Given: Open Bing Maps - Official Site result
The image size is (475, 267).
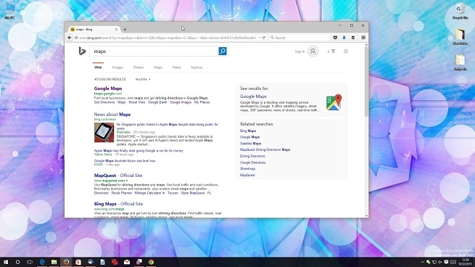Looking at the screenshot, I should click(118, 204).
